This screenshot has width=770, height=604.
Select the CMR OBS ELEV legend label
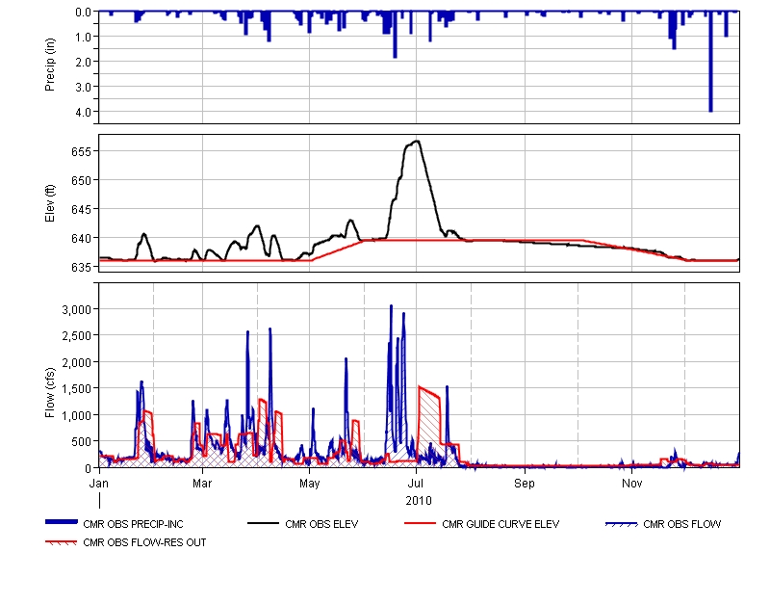coord(321,524)
